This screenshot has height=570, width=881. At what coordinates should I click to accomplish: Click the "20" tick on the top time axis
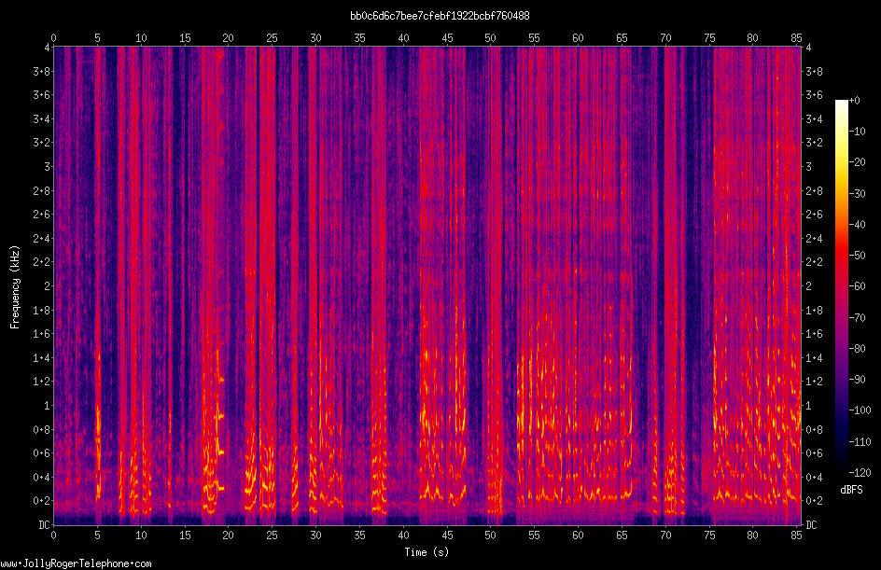pyautogui.click(x=228, y=38)
